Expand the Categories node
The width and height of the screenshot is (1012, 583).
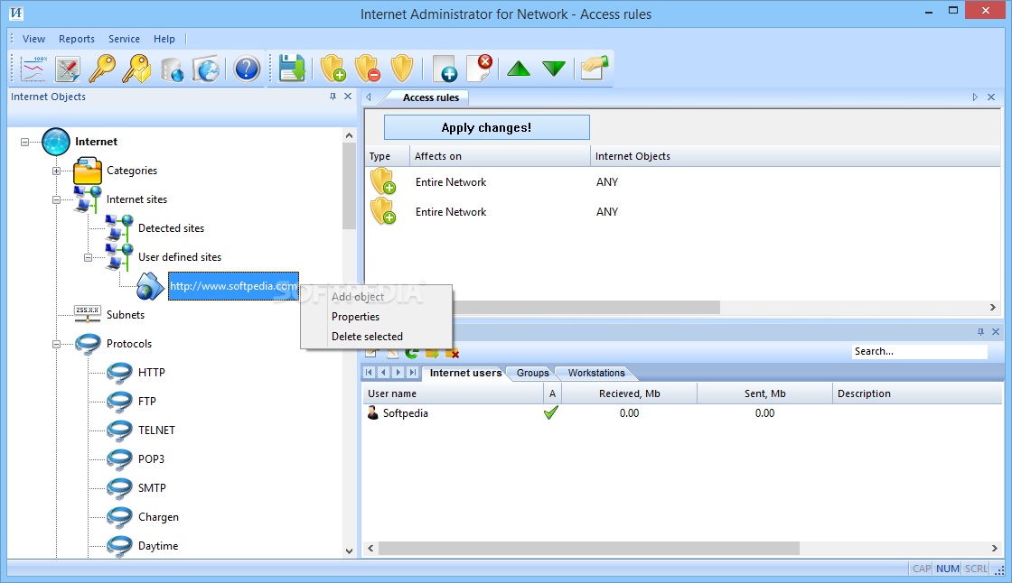[56, 171]
